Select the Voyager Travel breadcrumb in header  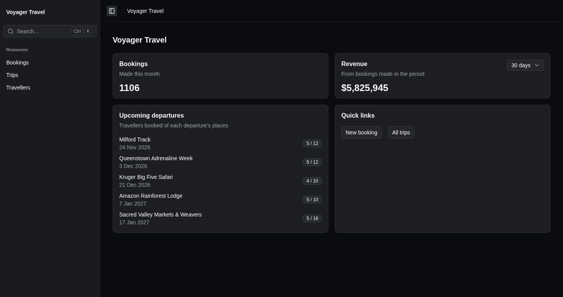(145, 11)
